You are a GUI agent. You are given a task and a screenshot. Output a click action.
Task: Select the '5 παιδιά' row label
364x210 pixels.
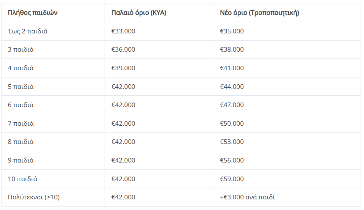21,87
